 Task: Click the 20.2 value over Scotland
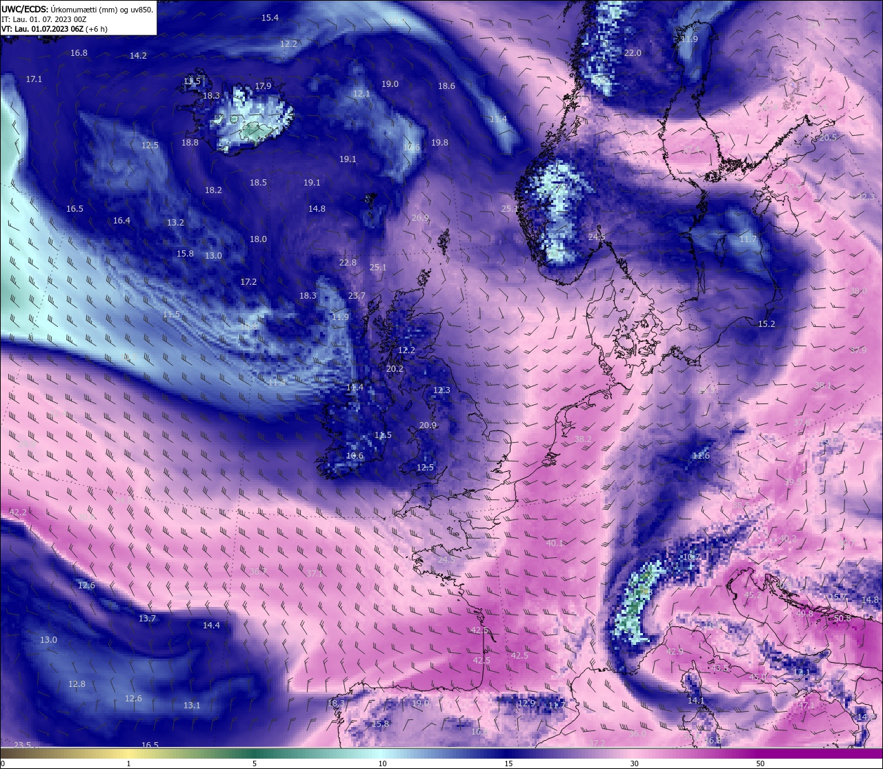tap(395, 369)
